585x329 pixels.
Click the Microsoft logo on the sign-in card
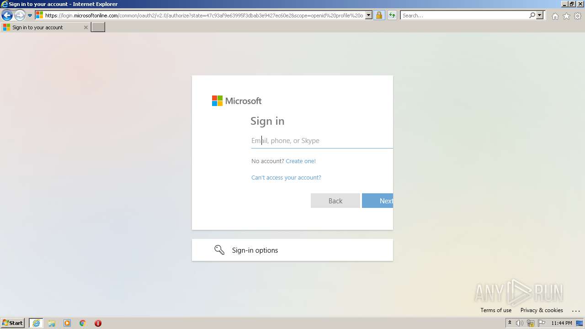click(x=237, y=101)
